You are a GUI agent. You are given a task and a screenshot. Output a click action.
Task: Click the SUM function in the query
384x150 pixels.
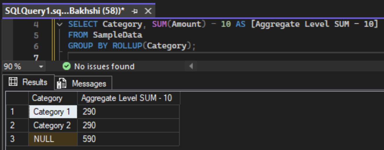(x=160, y=24)
